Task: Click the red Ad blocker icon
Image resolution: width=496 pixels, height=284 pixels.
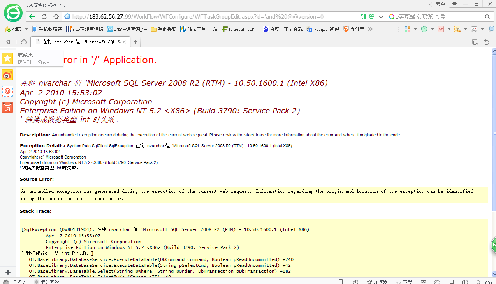Action: (x=441, y=29)
